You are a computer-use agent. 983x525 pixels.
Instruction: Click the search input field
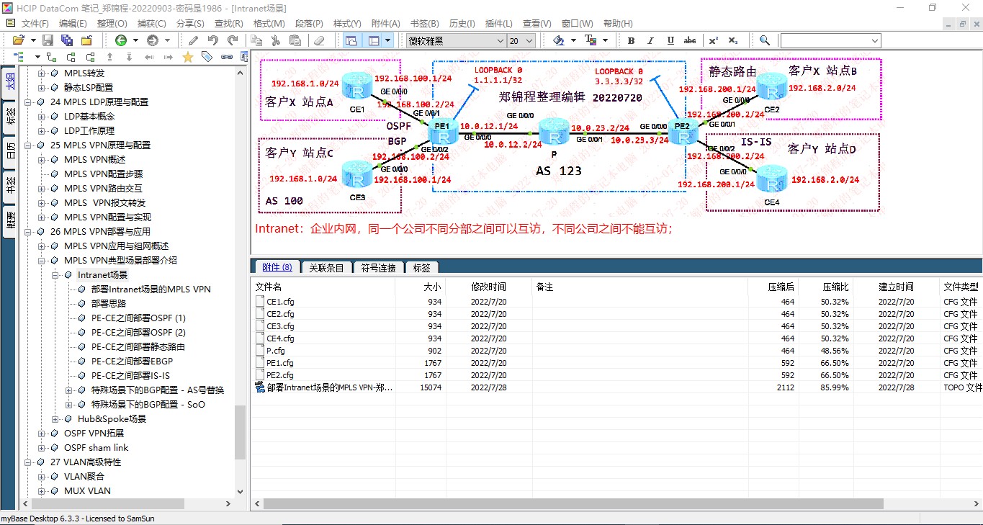(824, 41)
